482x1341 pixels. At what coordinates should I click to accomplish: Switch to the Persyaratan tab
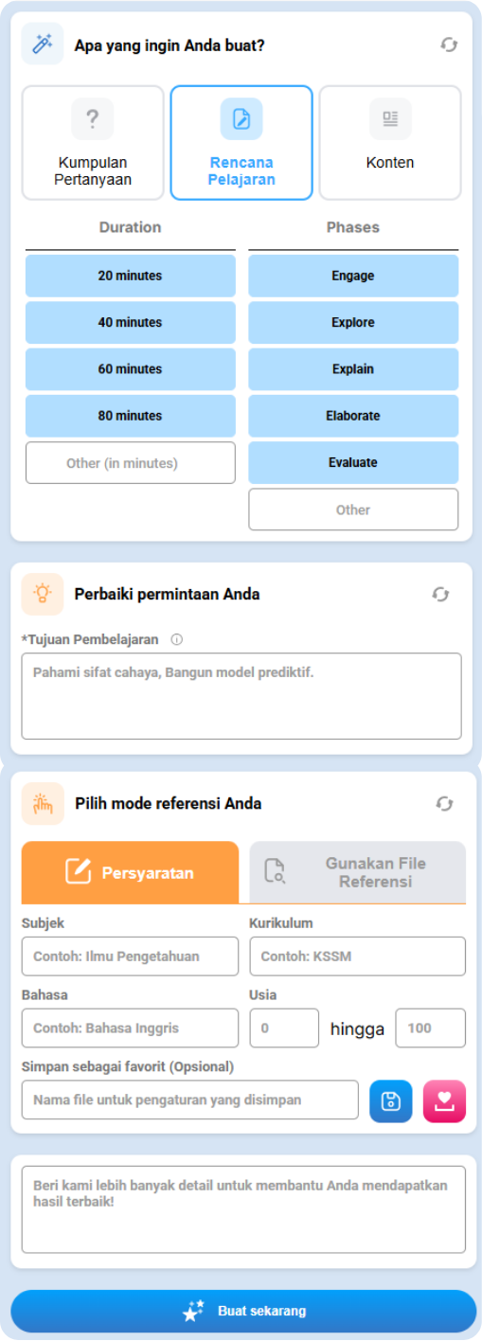[131, 872]
